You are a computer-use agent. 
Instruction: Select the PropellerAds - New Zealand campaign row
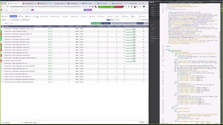(x=74, y=37)
